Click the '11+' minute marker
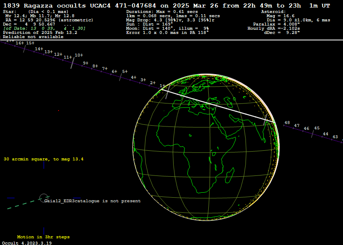 point(68,57)
